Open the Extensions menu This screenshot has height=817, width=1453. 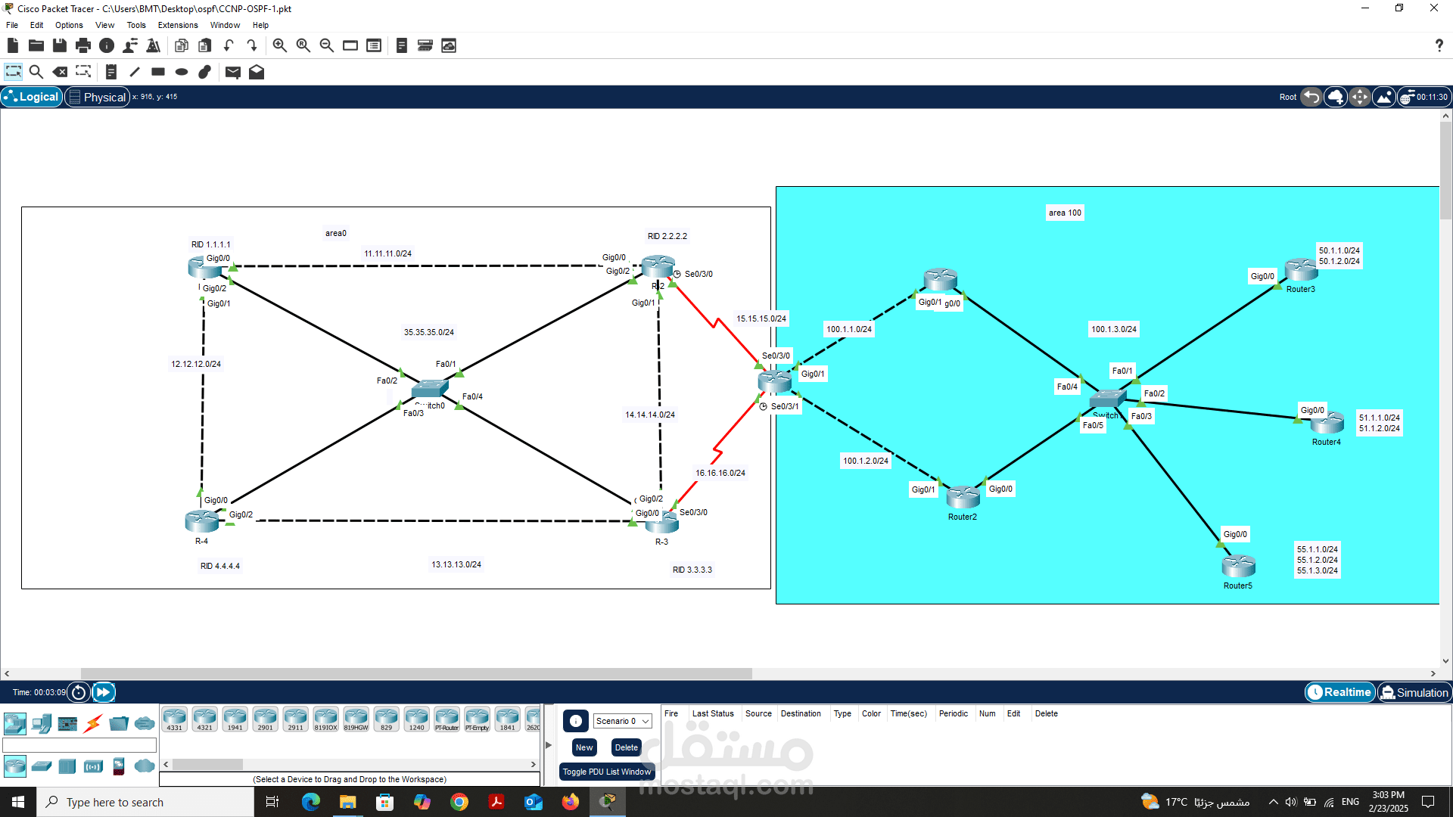(178, 25)
